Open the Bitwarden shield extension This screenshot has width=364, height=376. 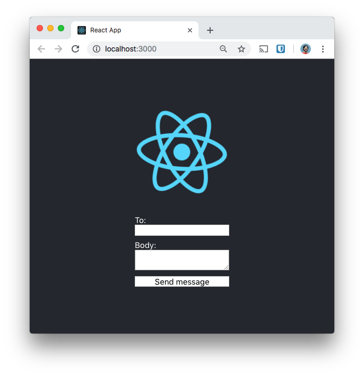[x=281, y=49]
